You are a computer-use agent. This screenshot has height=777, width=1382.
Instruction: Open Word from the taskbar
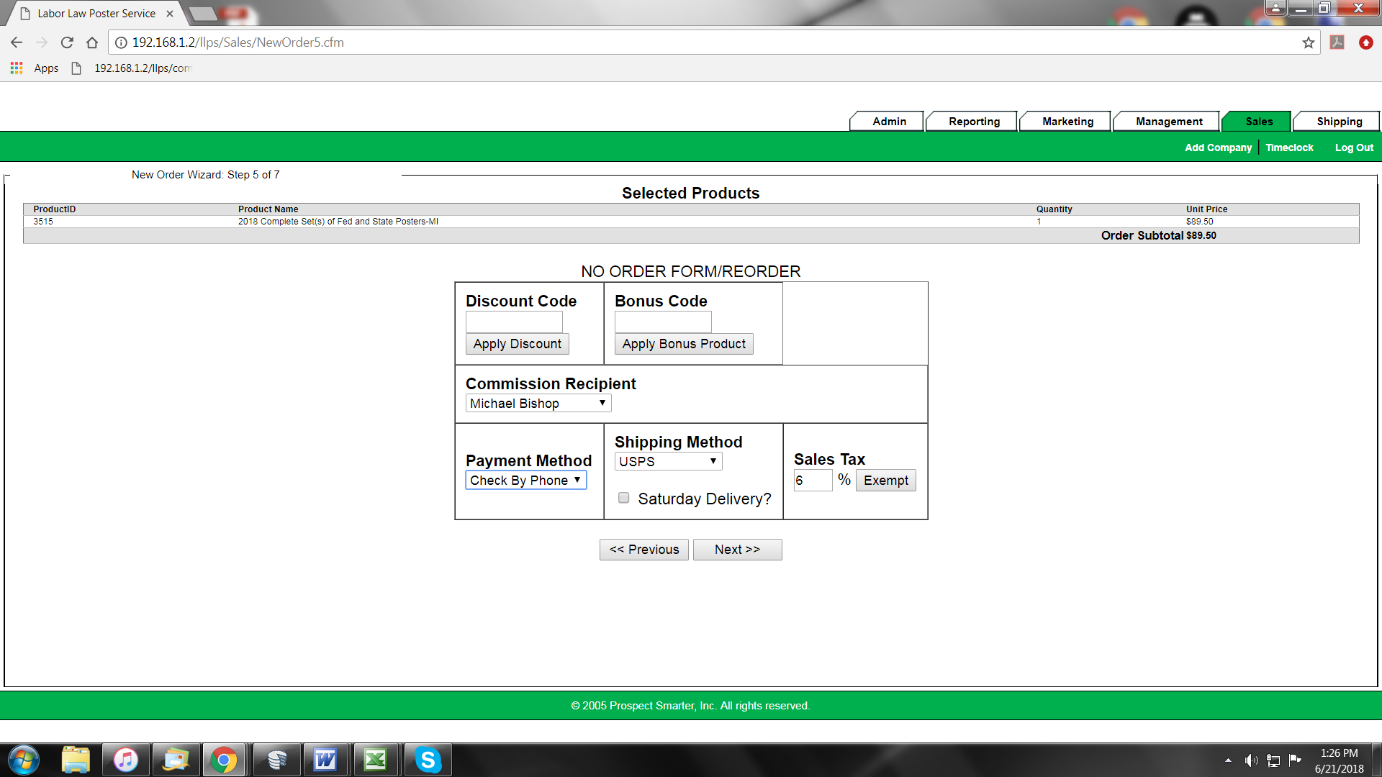325,760
